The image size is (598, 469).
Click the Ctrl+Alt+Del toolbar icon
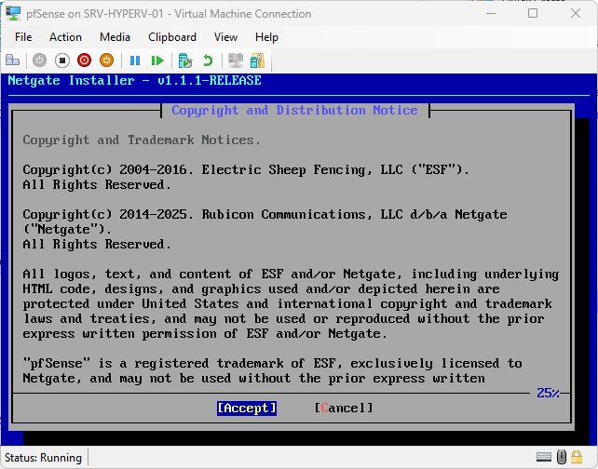13,60
